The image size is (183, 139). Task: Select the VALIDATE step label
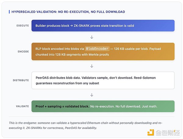(x=22, y=106)
